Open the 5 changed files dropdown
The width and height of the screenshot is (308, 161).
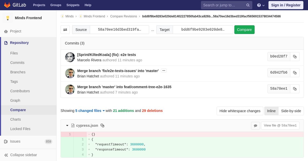(90, 111)
